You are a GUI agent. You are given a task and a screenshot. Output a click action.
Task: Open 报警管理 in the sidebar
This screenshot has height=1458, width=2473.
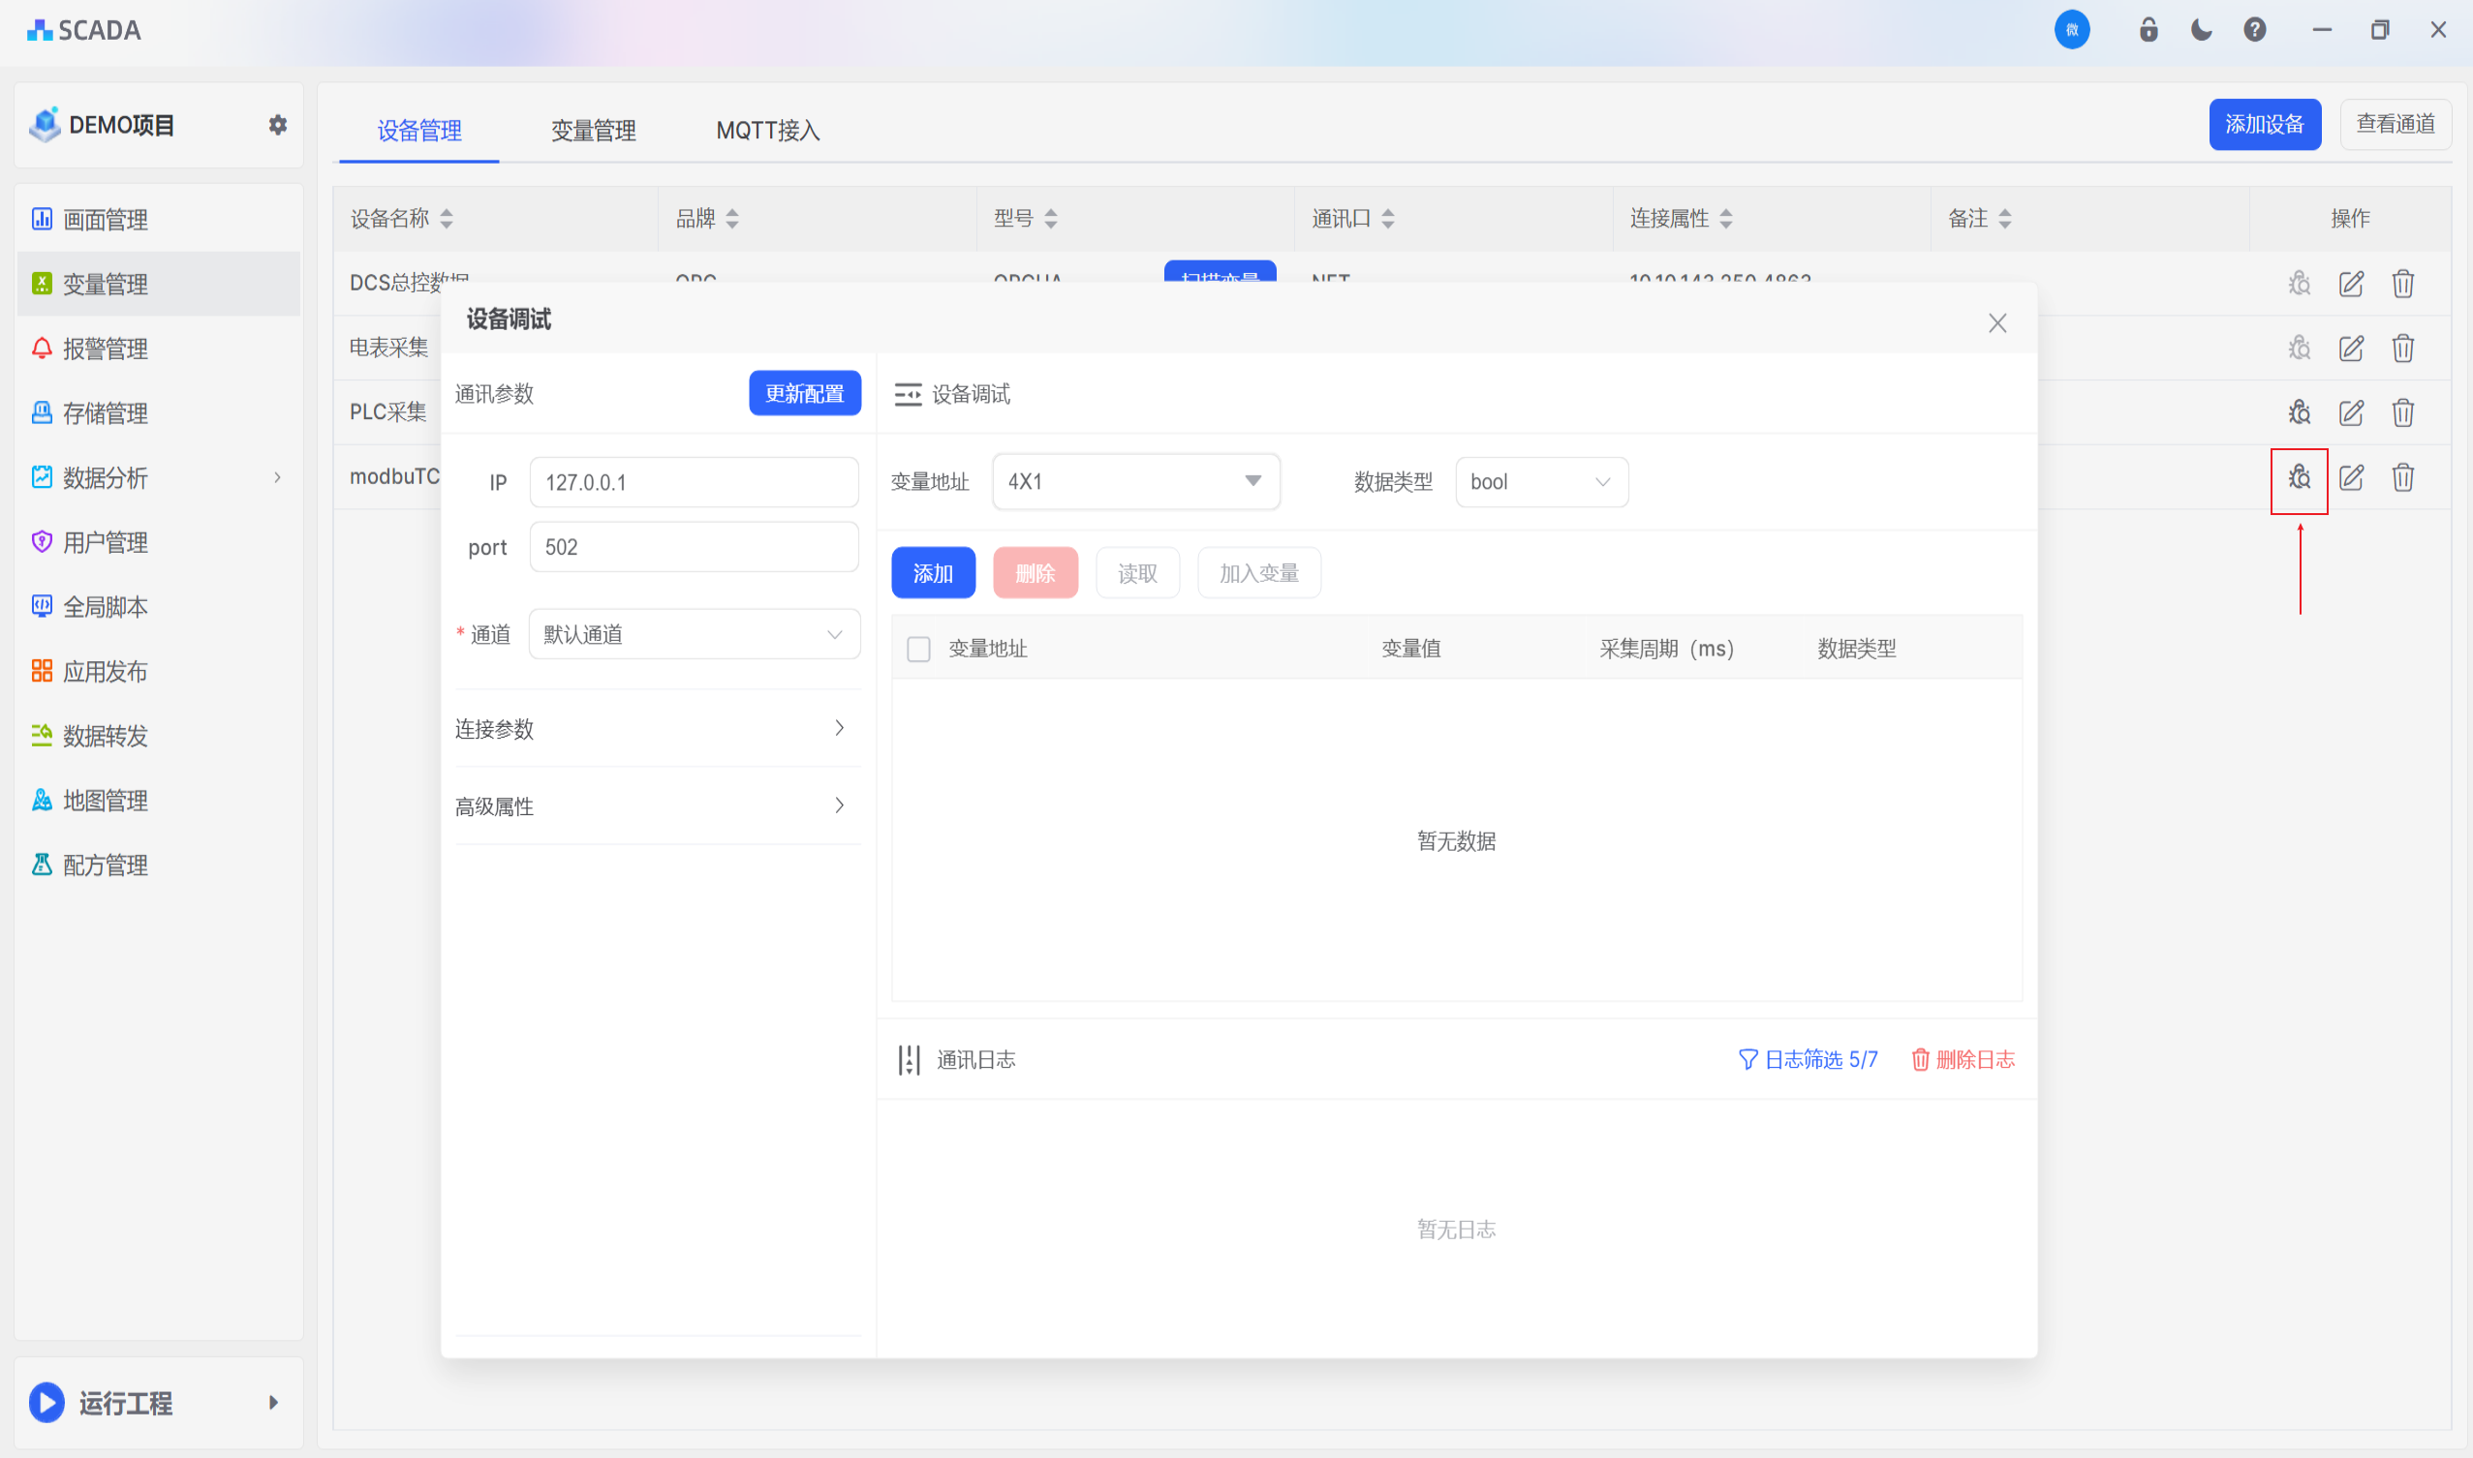click(x=105, y=349)
